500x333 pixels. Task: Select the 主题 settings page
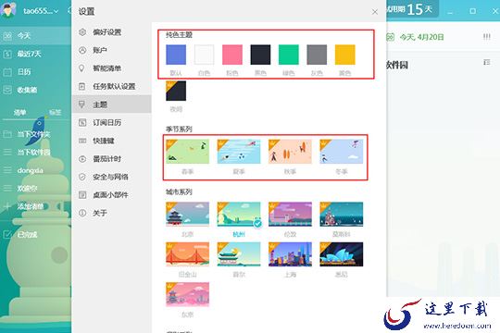[111, 105]
